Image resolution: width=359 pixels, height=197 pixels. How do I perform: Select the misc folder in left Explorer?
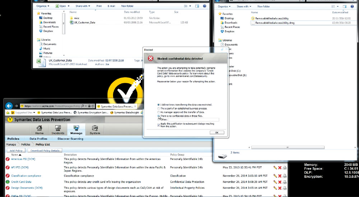point(76,18)
